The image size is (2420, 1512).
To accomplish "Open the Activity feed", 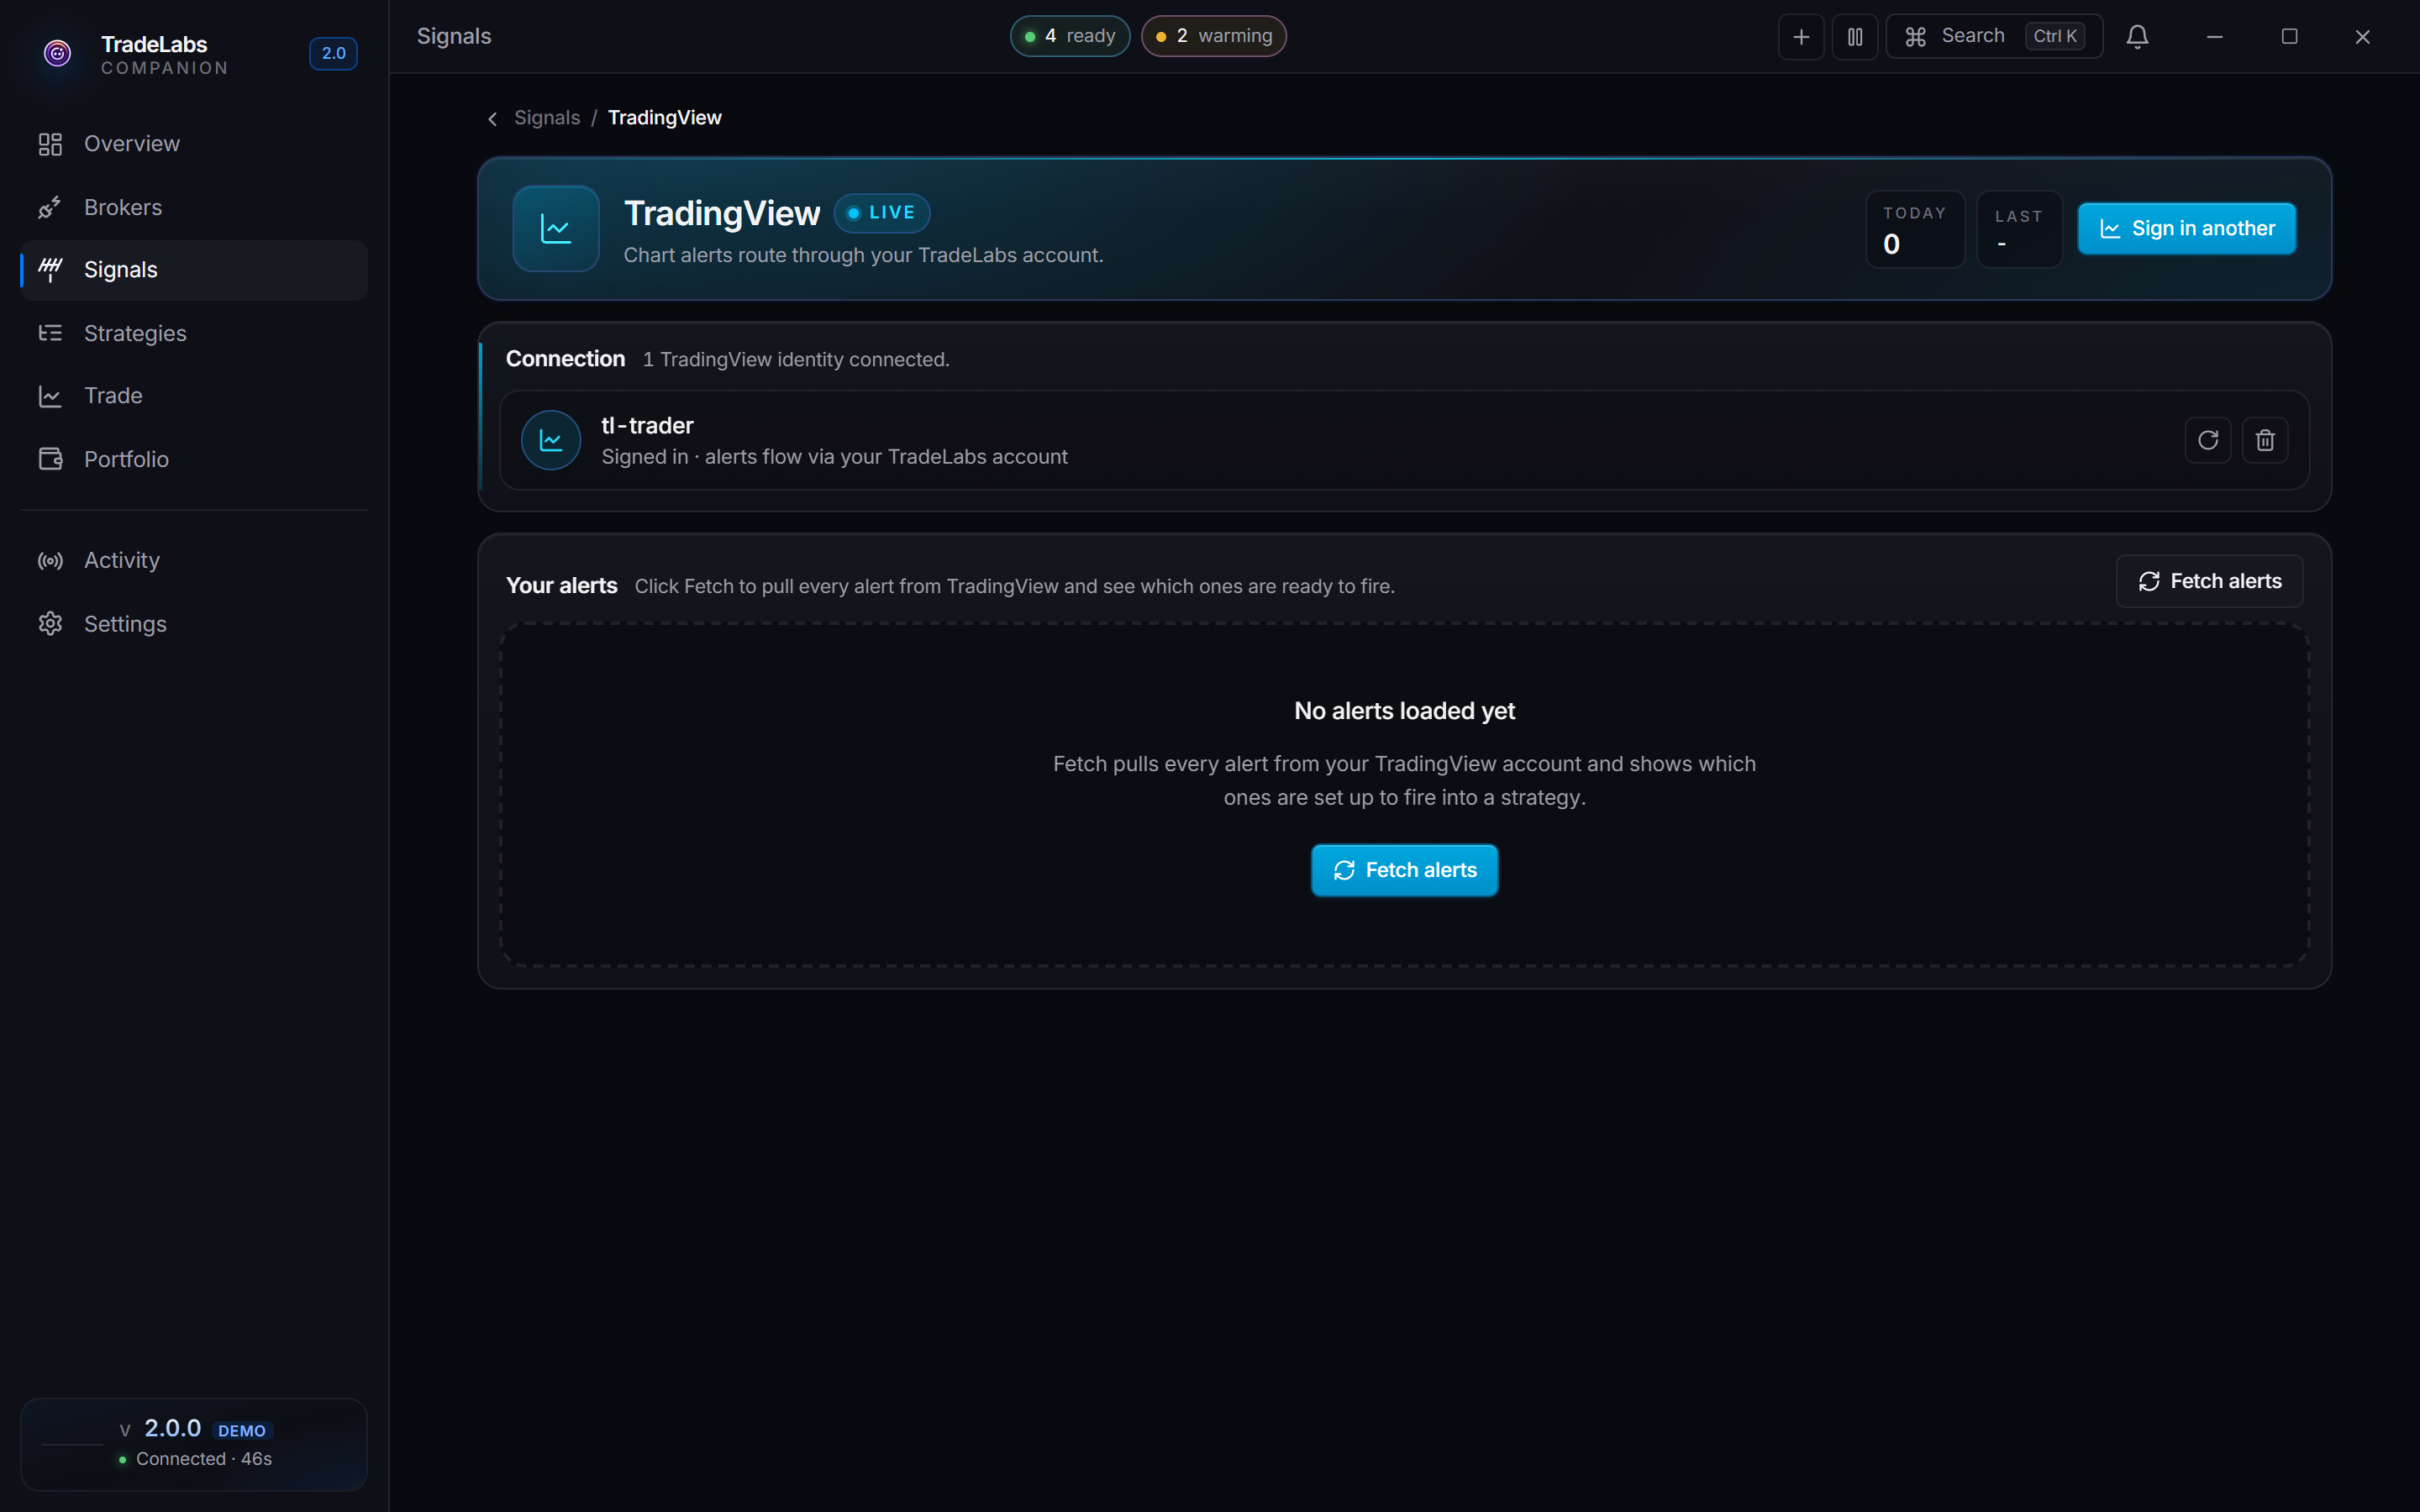I will click(194, 560).
